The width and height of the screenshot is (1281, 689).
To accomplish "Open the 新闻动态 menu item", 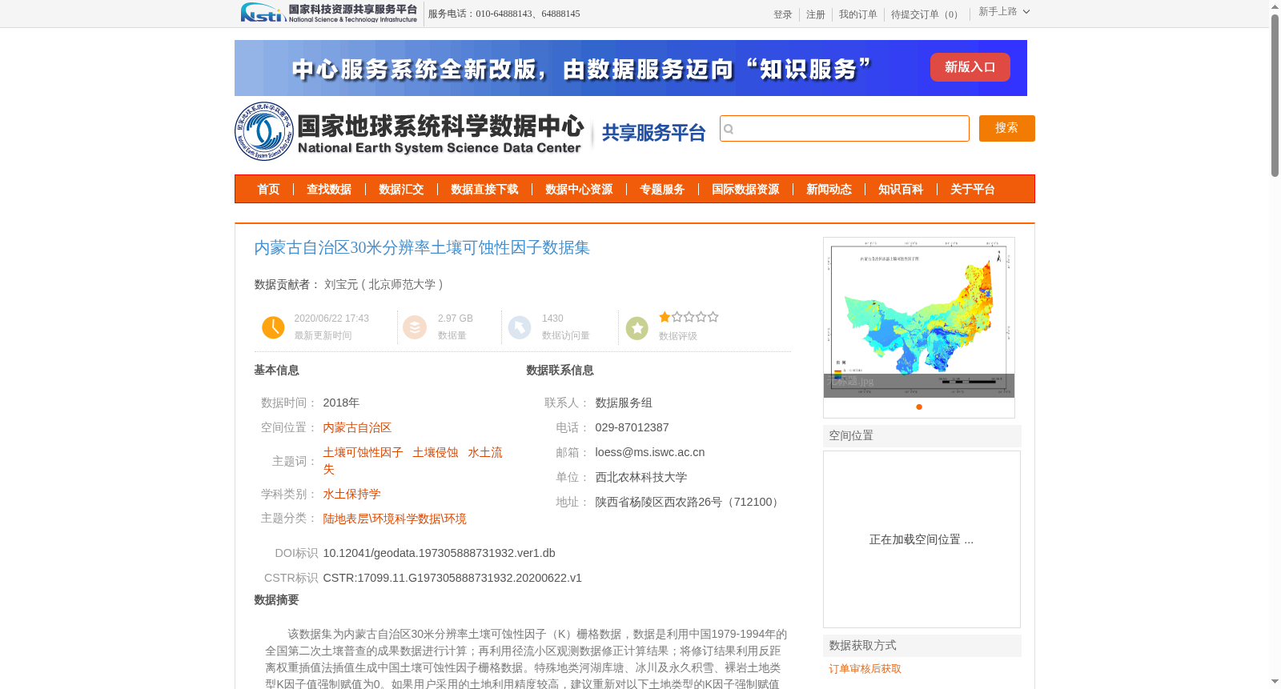I will tap(829, 190).
